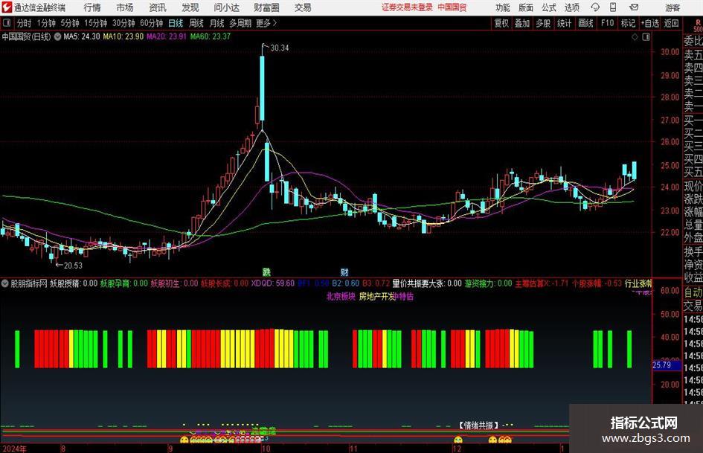Switch to 月线 monthly tab
The image size is (703, 453).
coord(217,23)
